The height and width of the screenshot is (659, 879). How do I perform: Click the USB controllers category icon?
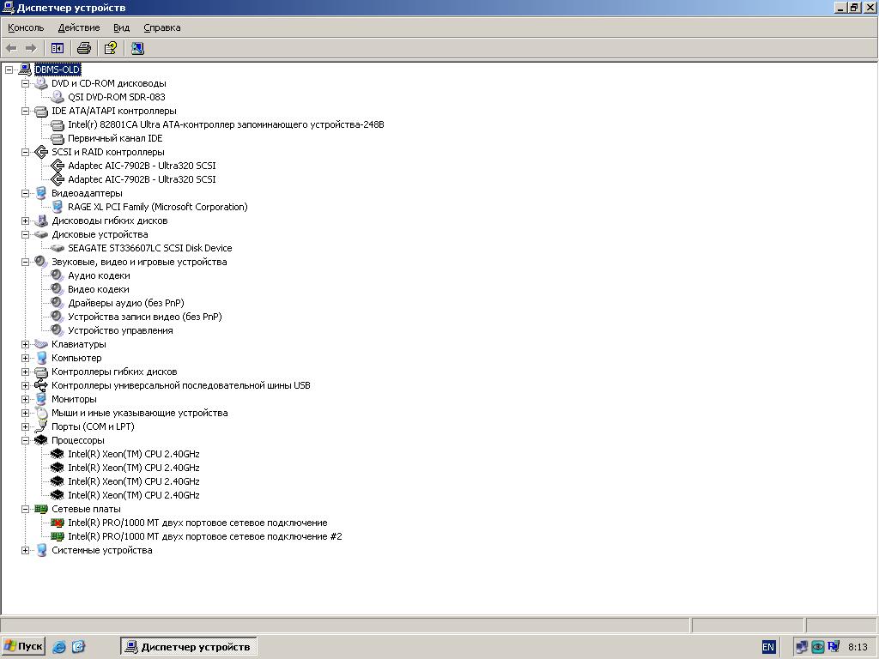point(41,385)
